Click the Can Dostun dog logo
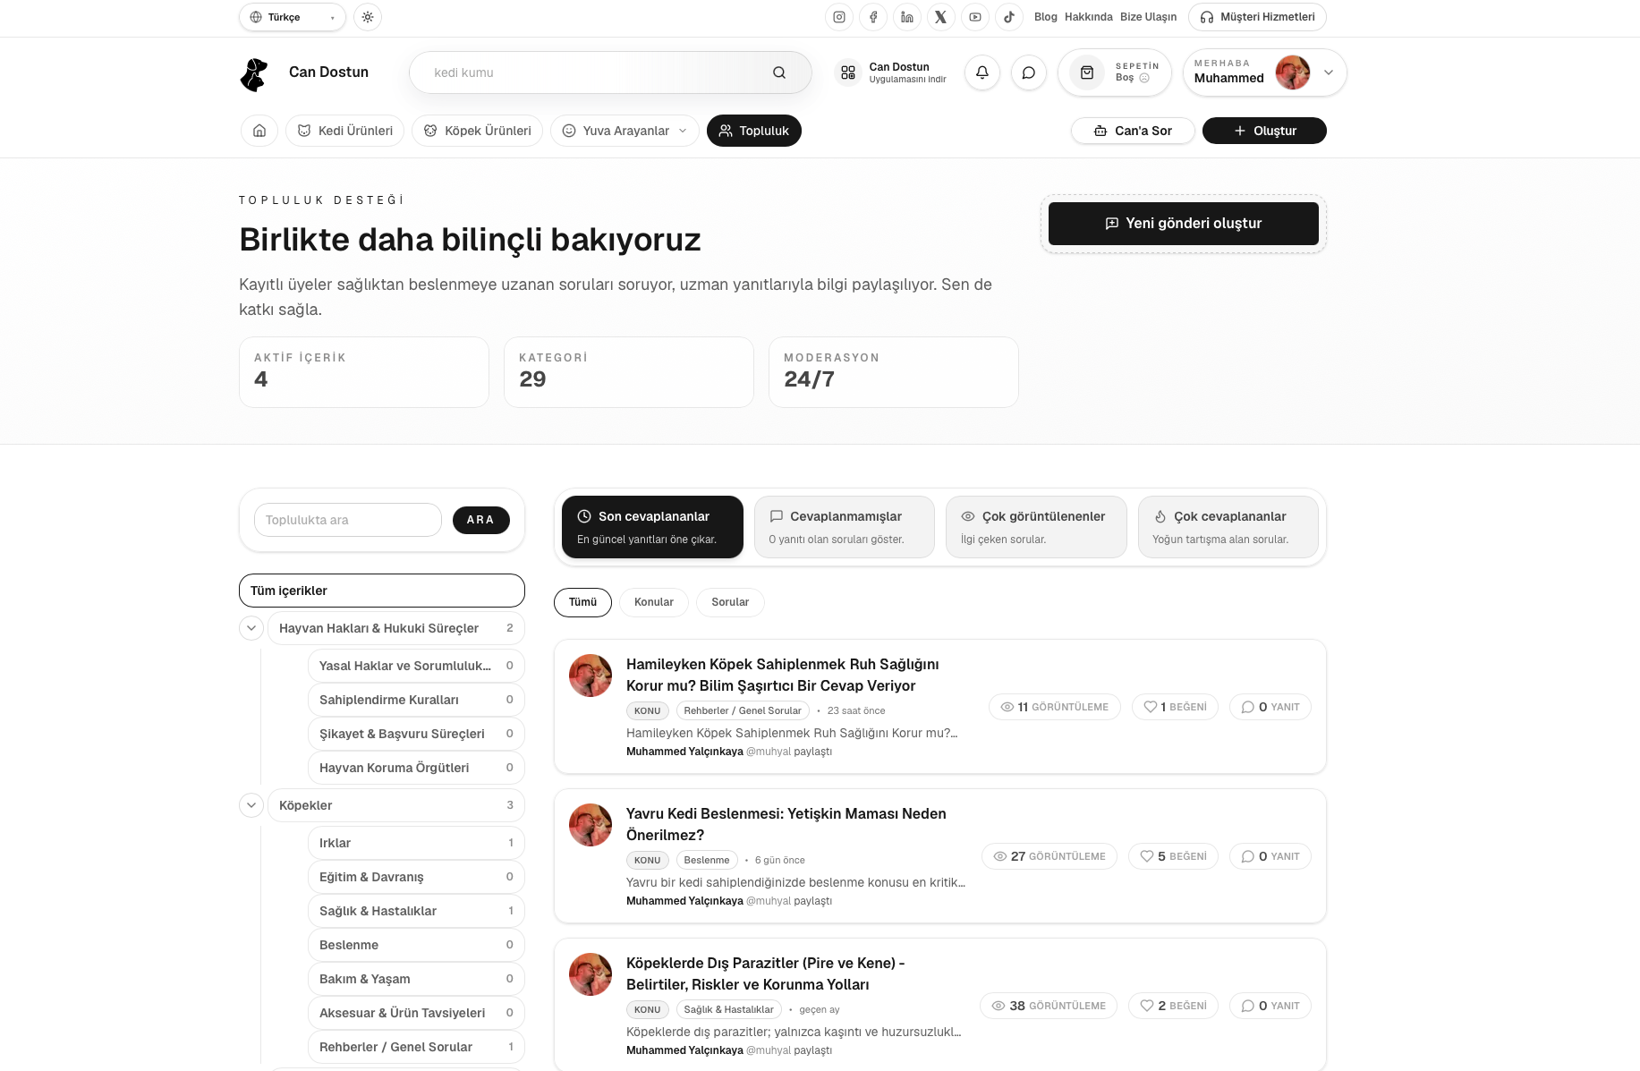 pyautogui.click(x=254, y=74)
